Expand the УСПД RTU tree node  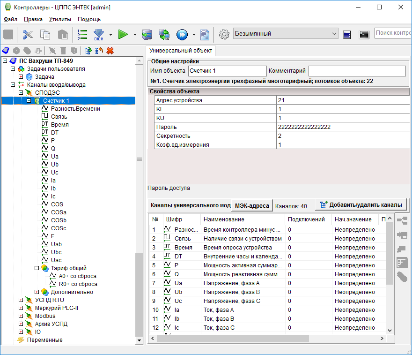(21, 300)
